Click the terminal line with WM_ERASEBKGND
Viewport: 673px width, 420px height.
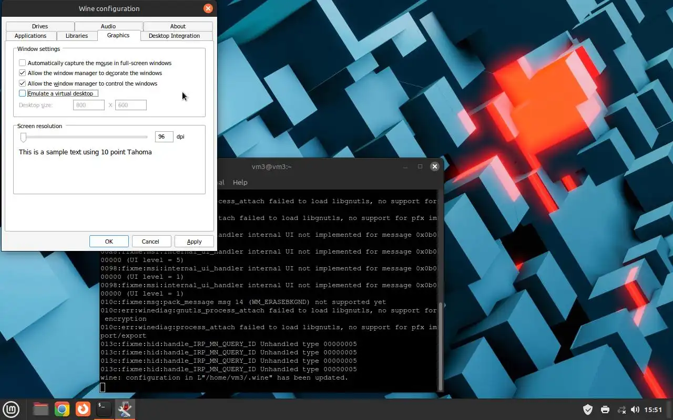tap(243, 302)
